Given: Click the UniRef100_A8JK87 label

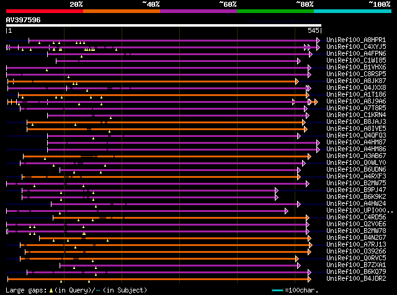Looking at the screenshot, I should (356, 81).
